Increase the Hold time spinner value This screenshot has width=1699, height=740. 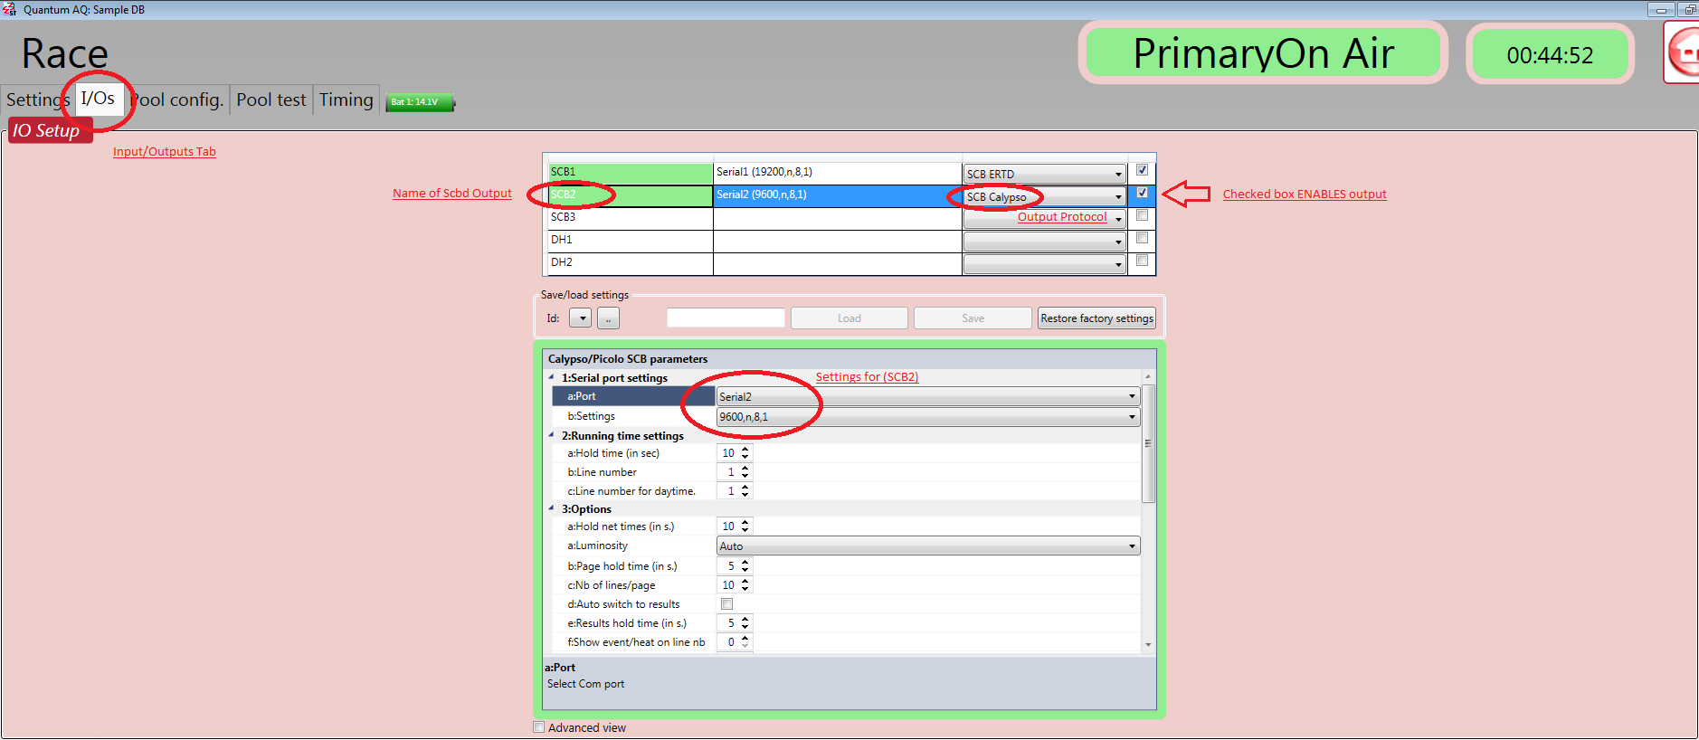coord(745,450)
